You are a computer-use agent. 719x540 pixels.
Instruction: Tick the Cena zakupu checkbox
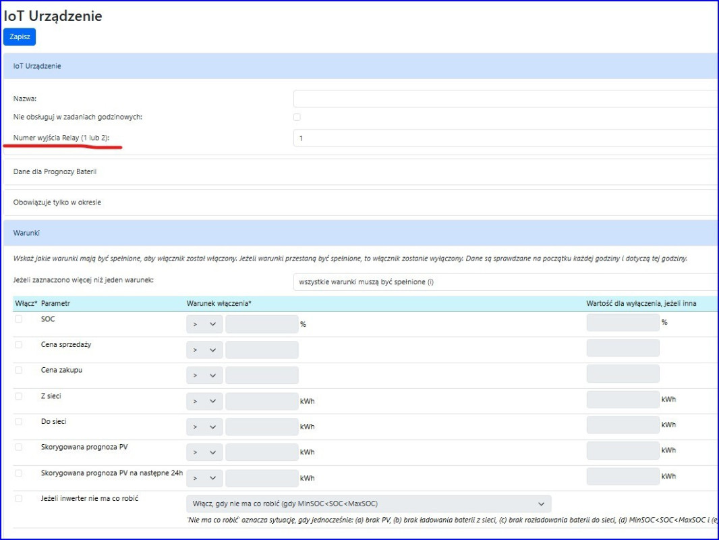[x=19, y=370]
